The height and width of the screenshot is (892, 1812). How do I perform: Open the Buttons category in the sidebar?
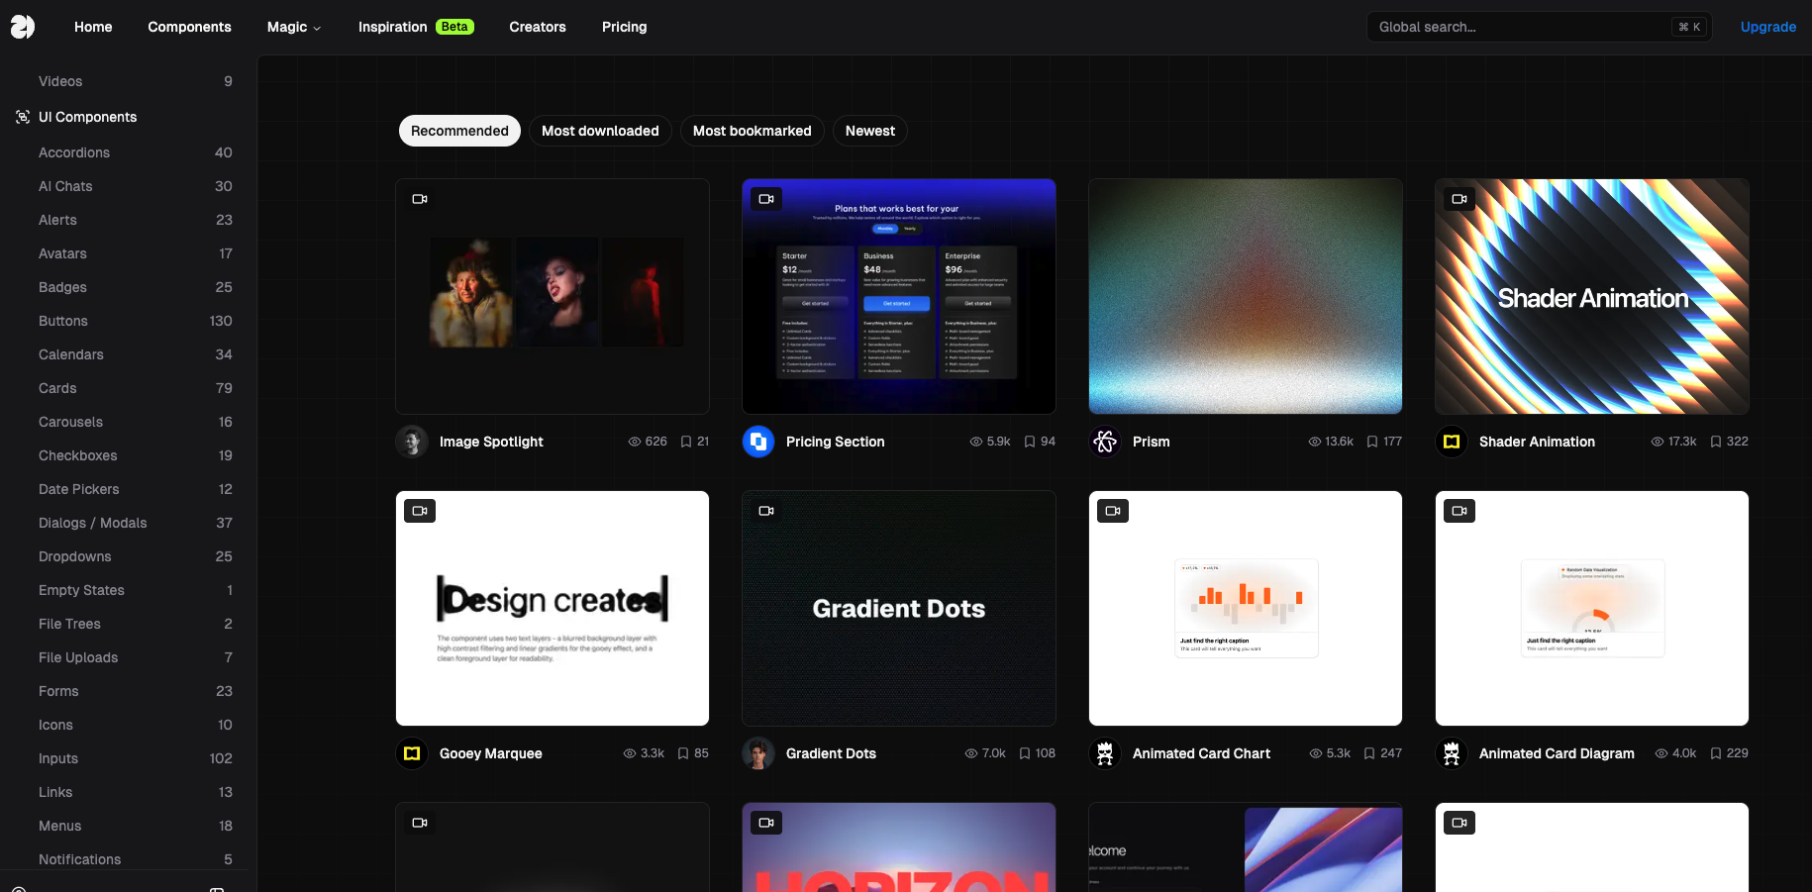coord(62,321)
